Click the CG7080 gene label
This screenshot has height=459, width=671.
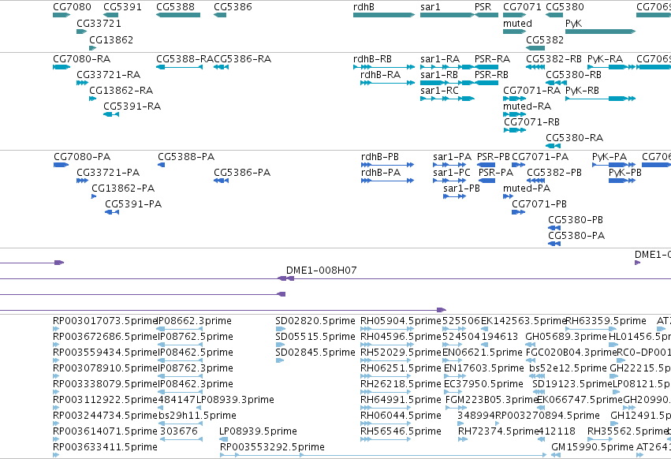[x=72, y=7]
